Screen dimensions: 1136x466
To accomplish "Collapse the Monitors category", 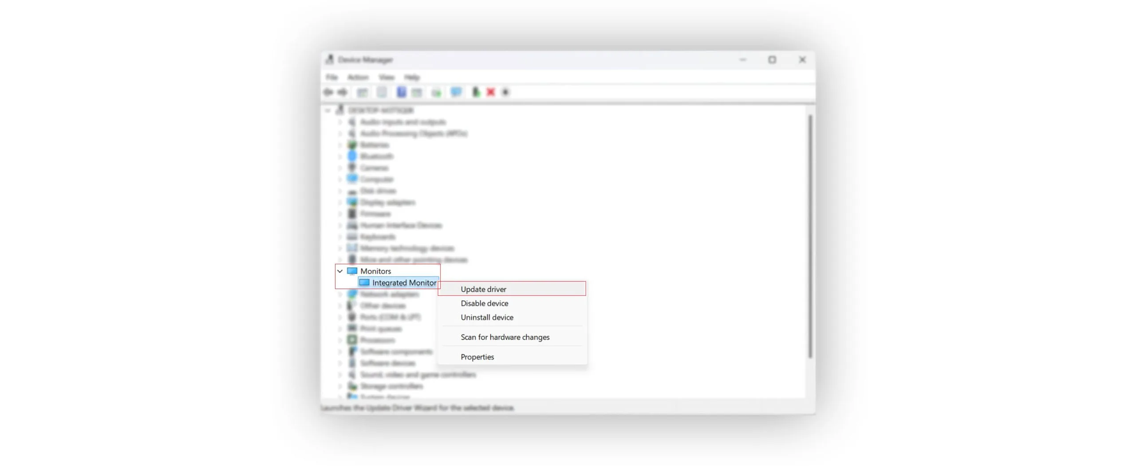I will (340, 271).
